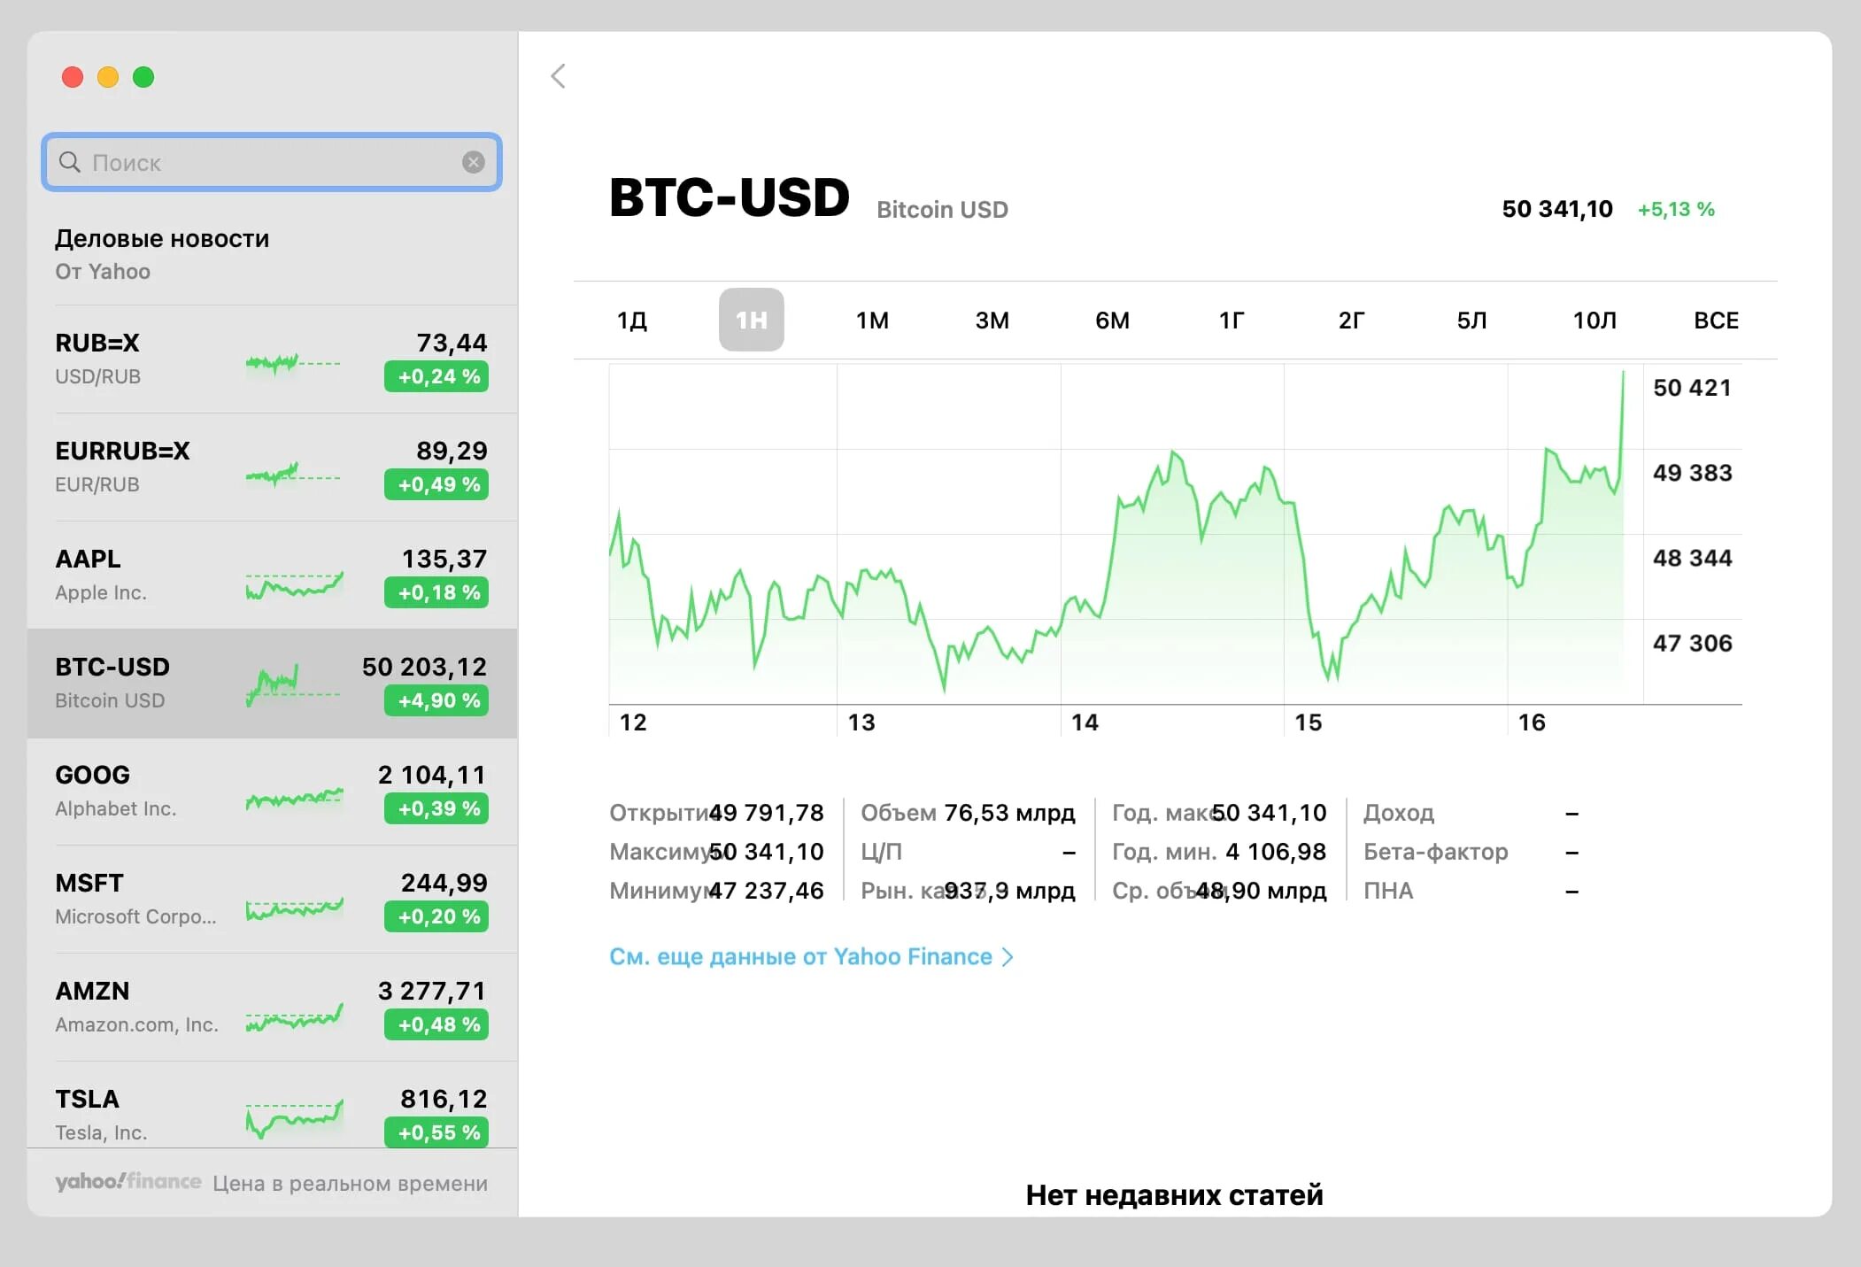Click the chart date marker 12
The image size is (1861, 1267).
pyautogui.click(x=633, y=722)
